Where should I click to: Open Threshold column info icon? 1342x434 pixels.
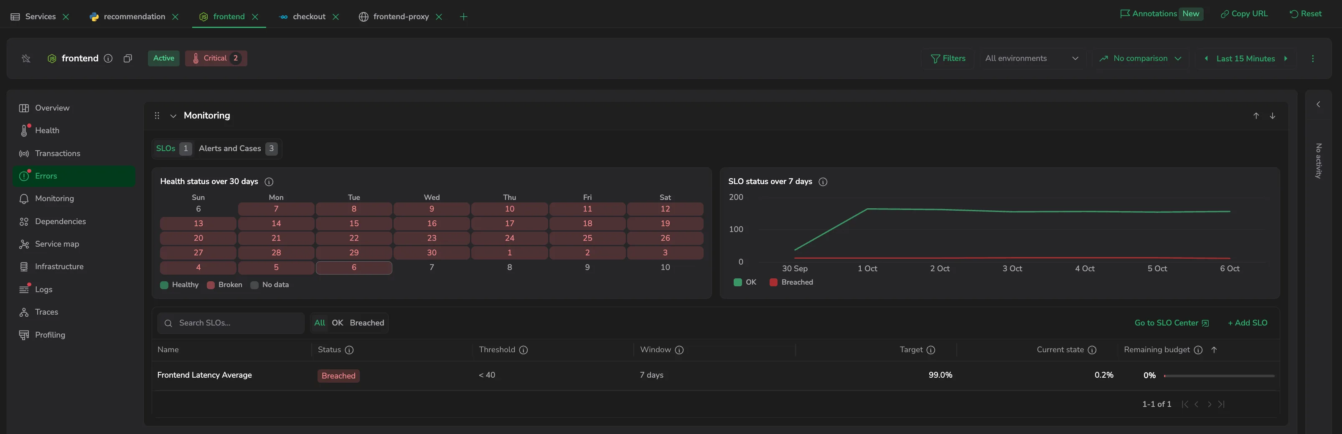click(x=524, y=350)
